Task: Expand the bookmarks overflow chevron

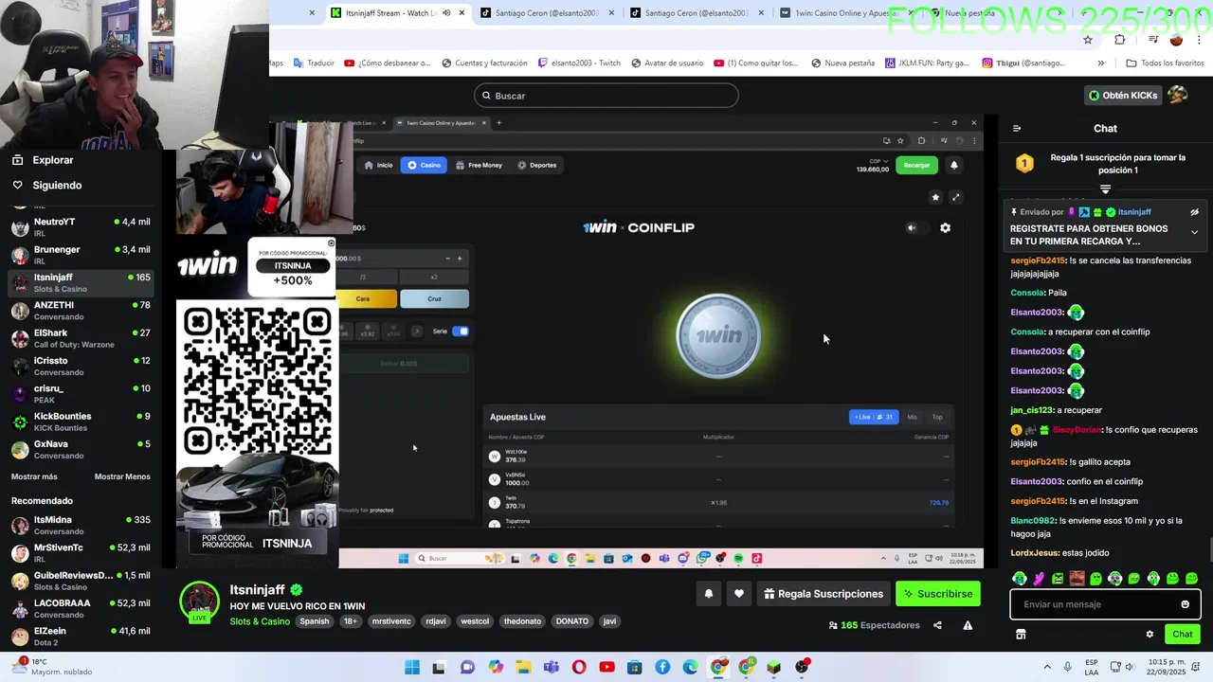Action: (x=1100, y=63)
